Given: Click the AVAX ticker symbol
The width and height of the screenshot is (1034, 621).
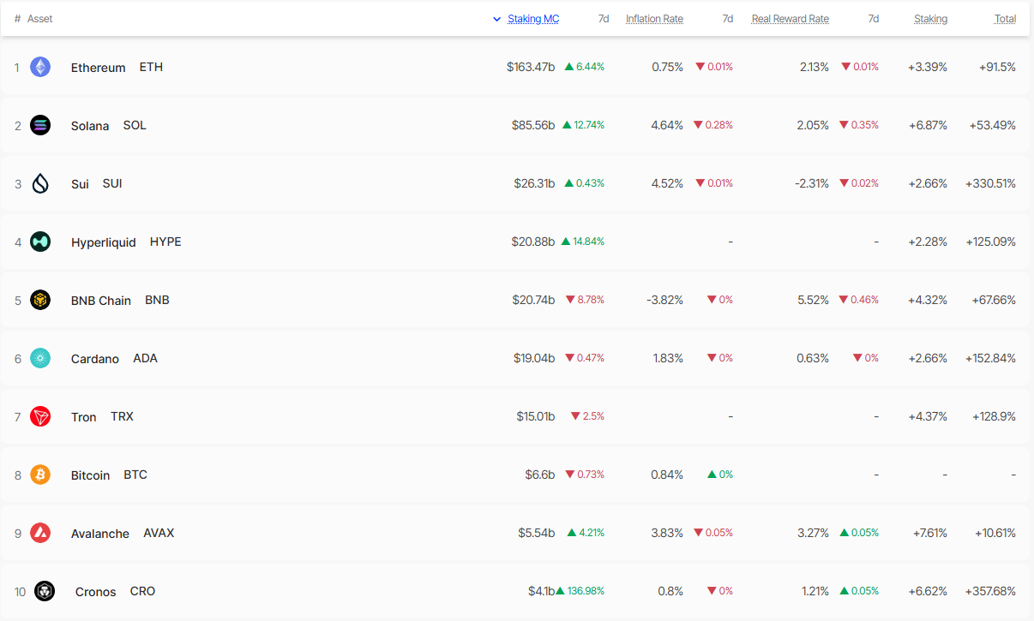Looking at the screenshot, I should click(x=159, y=533).
